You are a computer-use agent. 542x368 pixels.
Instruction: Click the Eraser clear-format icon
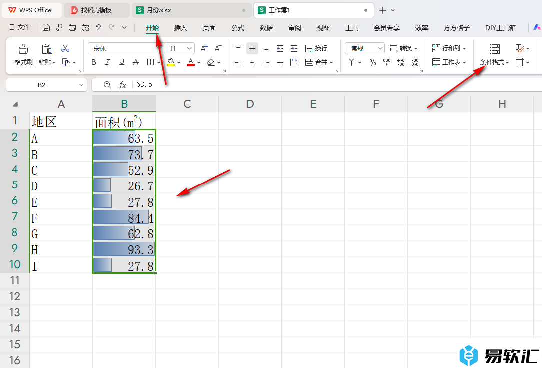[210, 62]
